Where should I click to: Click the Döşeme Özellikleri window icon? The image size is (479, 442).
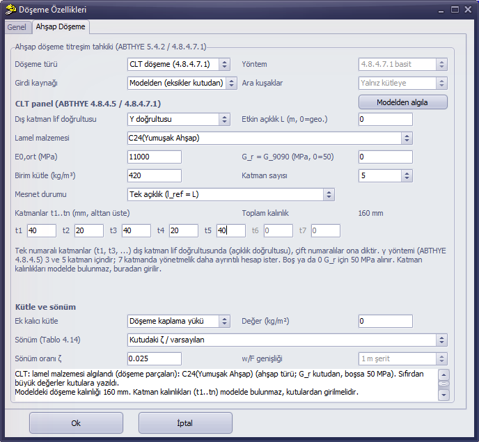coord(10,10)
